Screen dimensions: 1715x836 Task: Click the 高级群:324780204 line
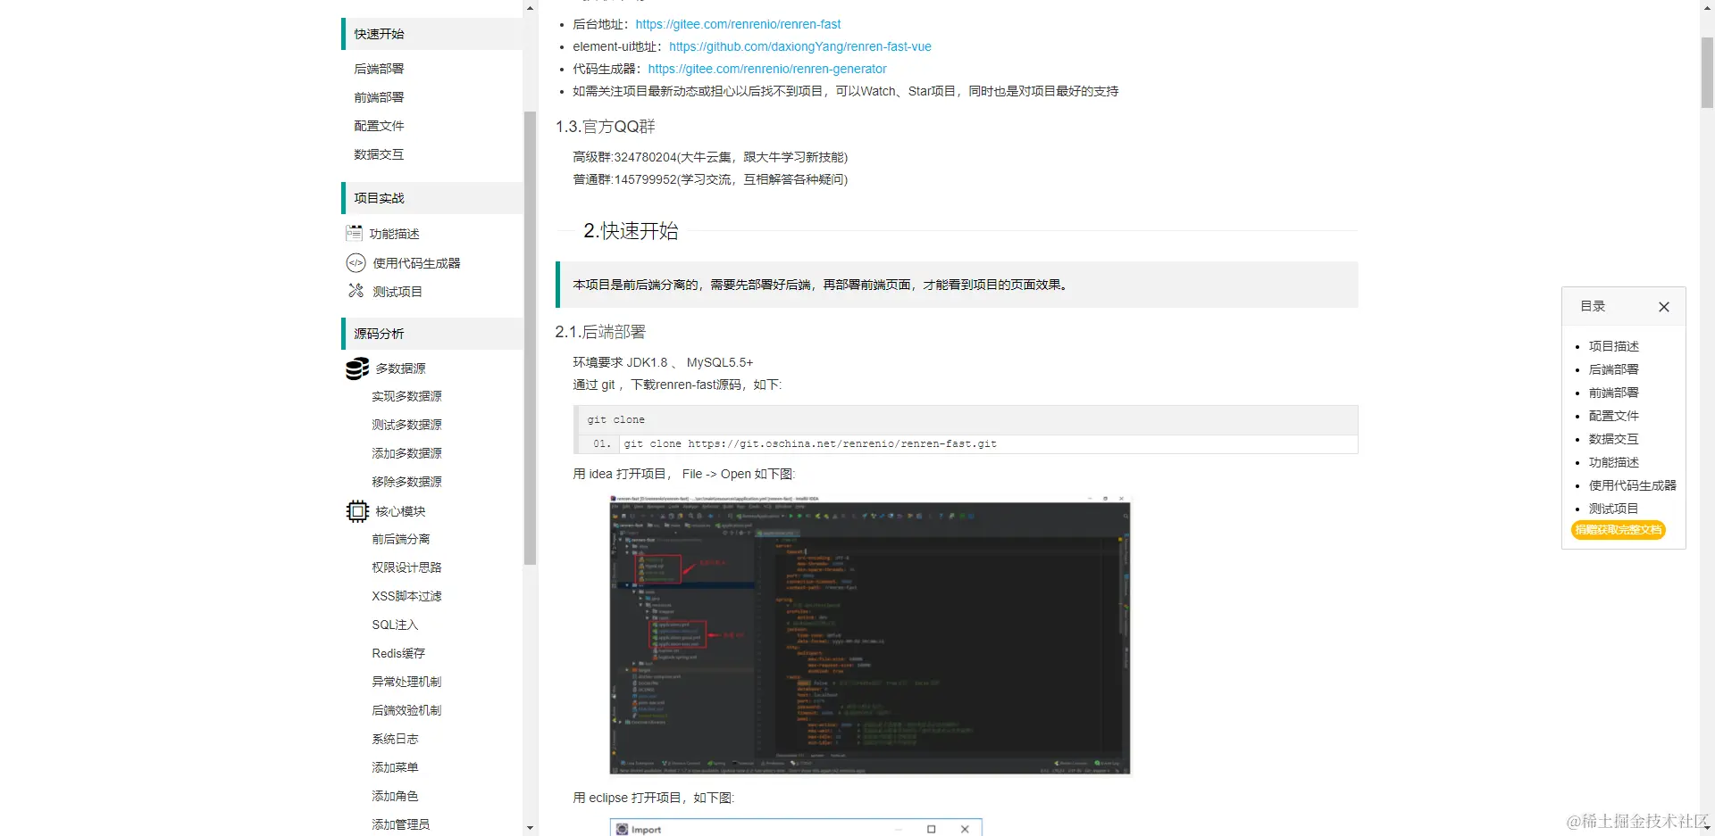(710, 157)
